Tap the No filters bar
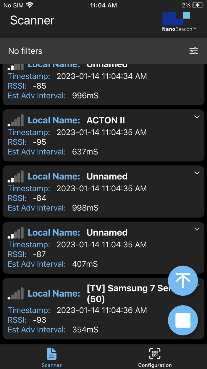The image size is (207, 369). pos(89,51)
